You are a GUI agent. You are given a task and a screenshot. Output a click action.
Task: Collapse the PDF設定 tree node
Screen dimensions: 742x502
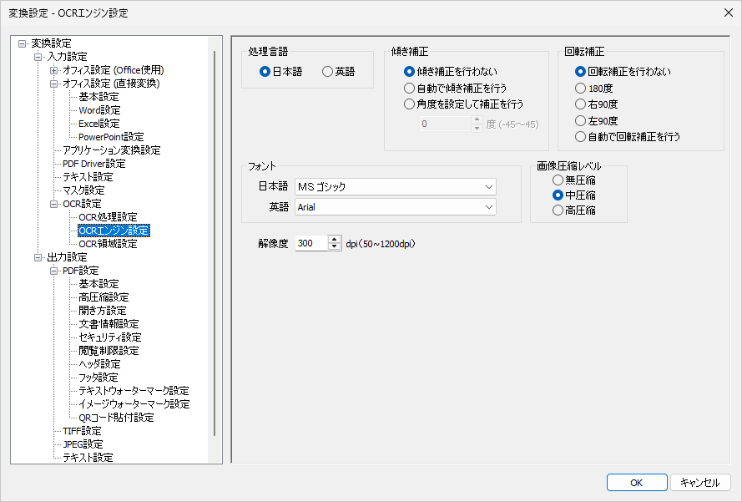54,271
